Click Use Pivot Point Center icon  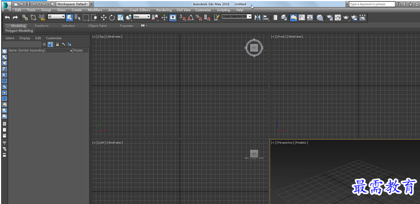(155, 18)
